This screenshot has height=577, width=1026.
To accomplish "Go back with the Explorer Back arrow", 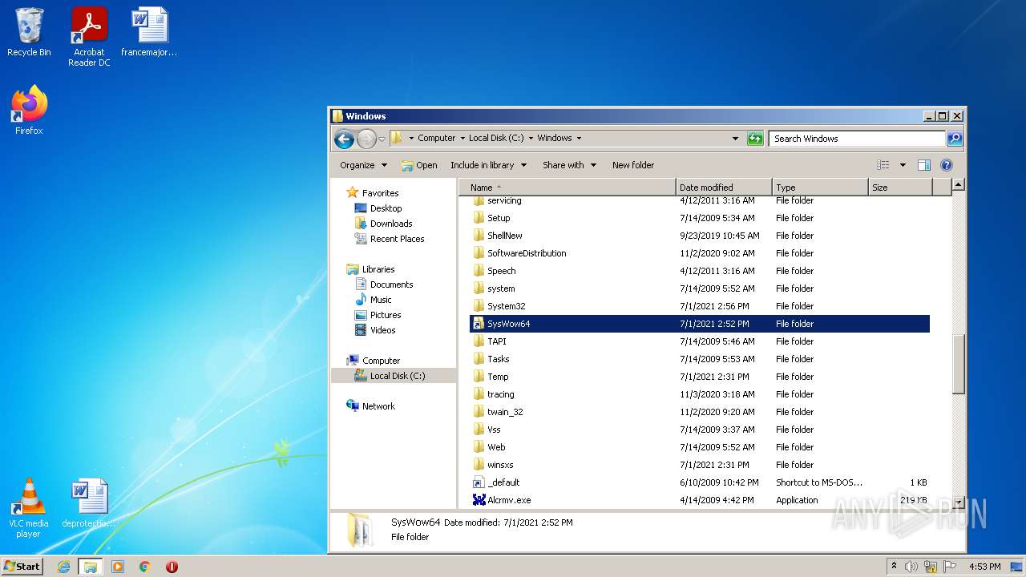I will pos(345,139).
